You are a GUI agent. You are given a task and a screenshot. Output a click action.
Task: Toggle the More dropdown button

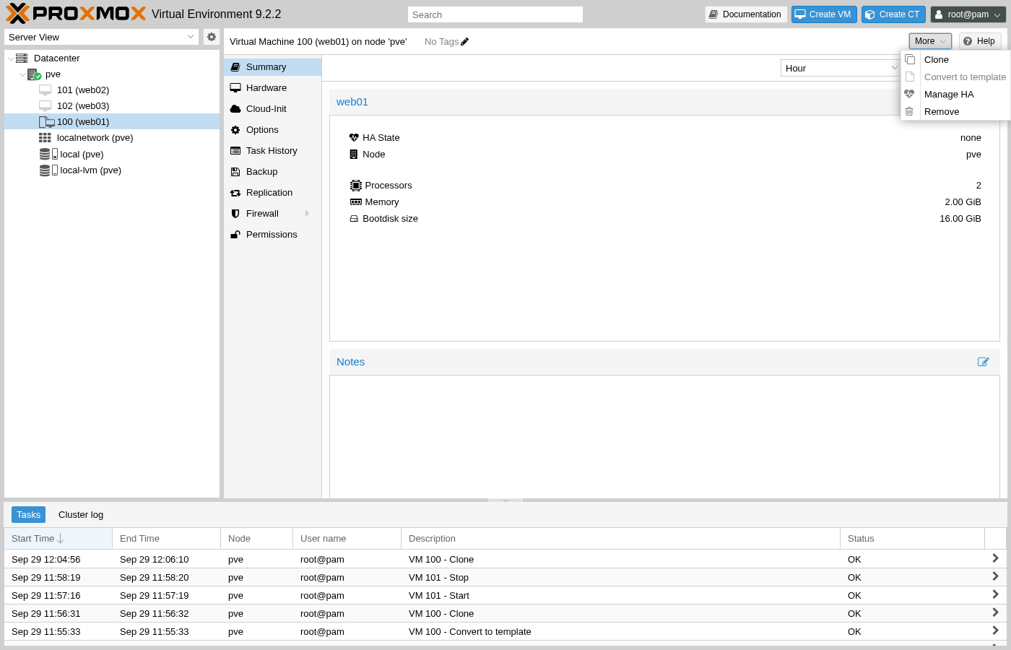(x=930, y=41)
